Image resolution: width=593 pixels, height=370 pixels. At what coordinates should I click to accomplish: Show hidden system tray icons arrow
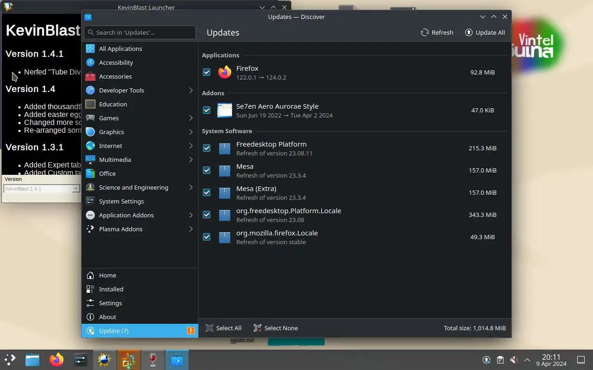point(527,360)
